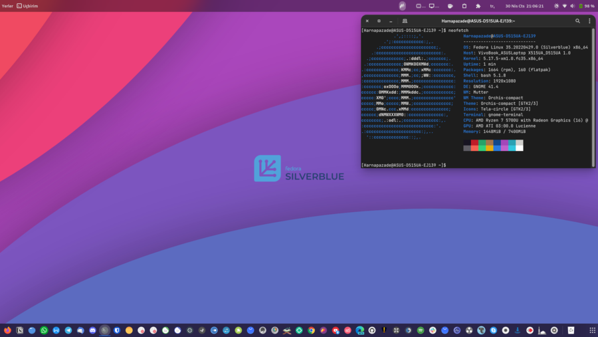This screenshot has width=598, height=337.
Task: Open the puzzle-piece extensions indicator
Action: [x=478, y=6]
